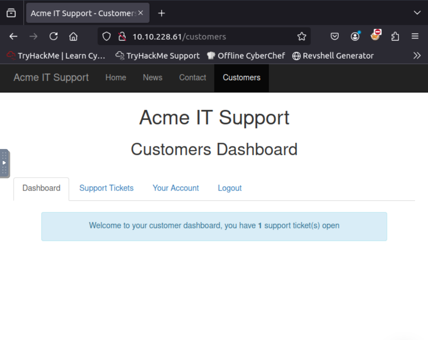Open the Firefox hamburger application menu
Screen dimensions: 428x340
click(x=415, y=37)
